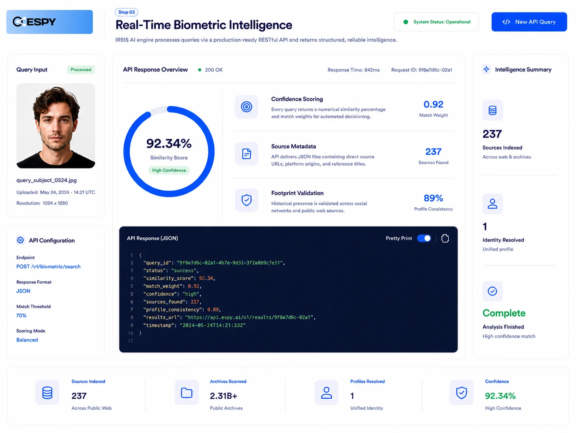Click the Resolution: 1024 x 1280 text
The height and width of the screenshot is (433, 577).
[42, 203]
